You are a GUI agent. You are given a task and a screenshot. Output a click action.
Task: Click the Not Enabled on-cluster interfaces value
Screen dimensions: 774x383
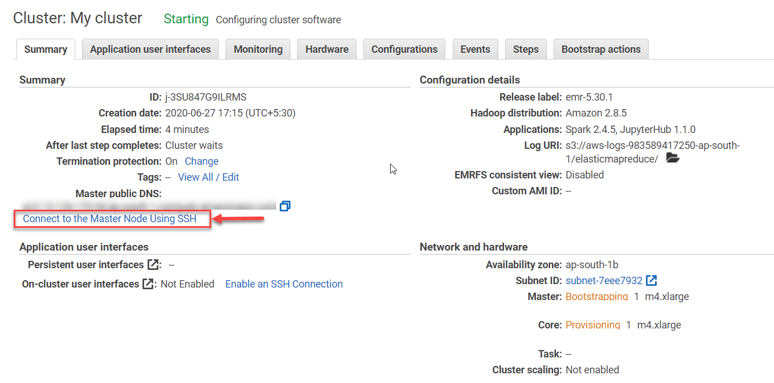coord(187,284)
